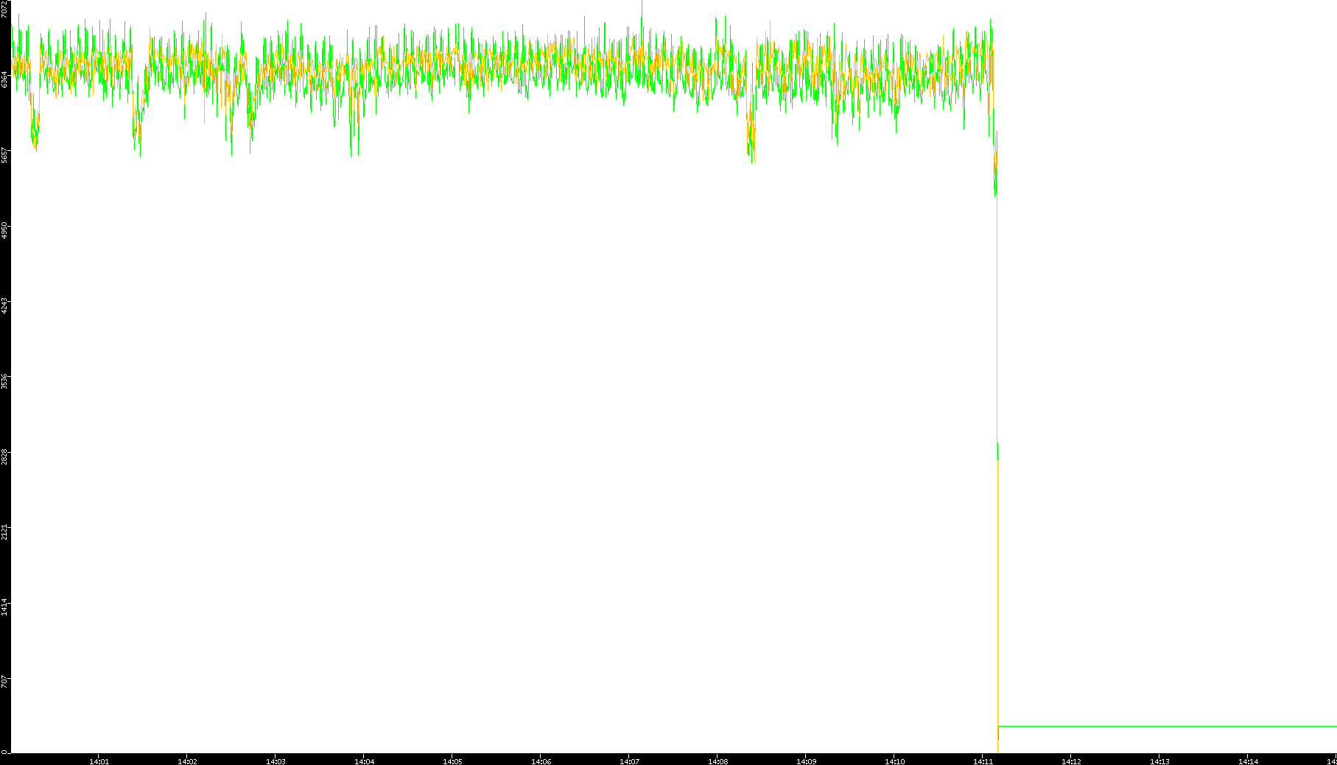
Task: Click the 14:14 time axis label
Action: tap(1248, 761)
